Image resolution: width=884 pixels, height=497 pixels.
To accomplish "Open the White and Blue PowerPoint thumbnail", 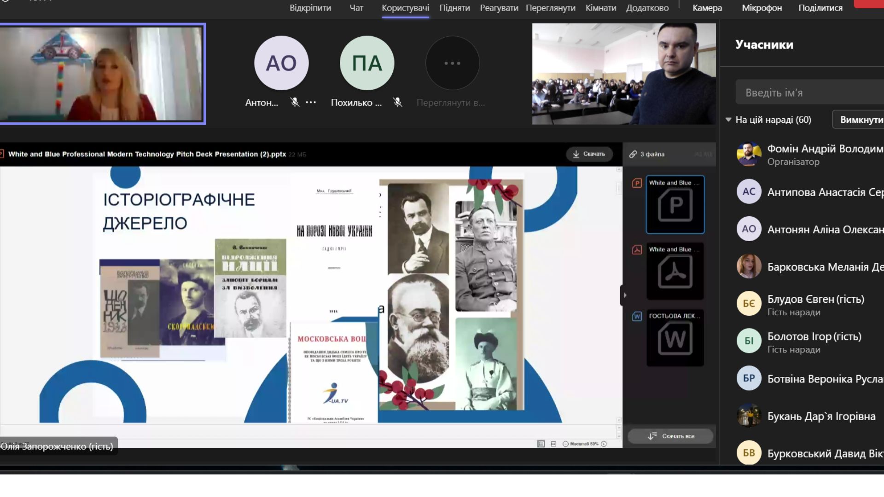I will point(675,205).
